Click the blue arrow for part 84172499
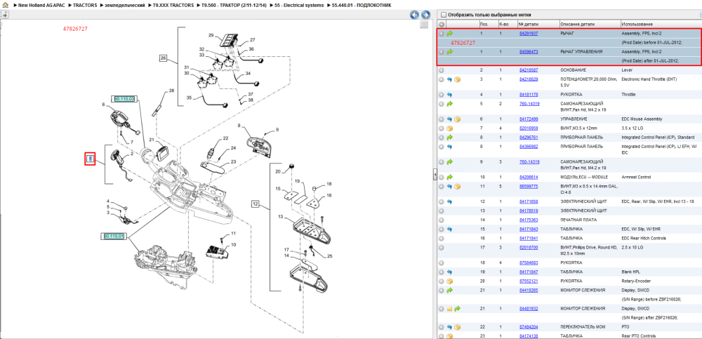702x339 pixels. pos(450,119)
